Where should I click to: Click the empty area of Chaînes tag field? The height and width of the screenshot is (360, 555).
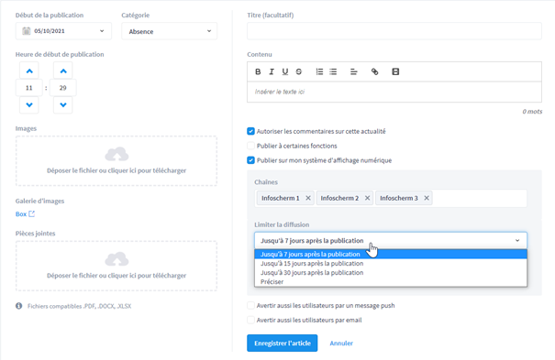pyautogui.click(x=480, y=198)
